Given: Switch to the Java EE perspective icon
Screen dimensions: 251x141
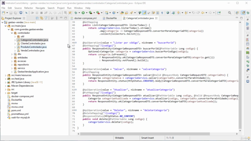Looking at the screenshot, I should point(244,13).
